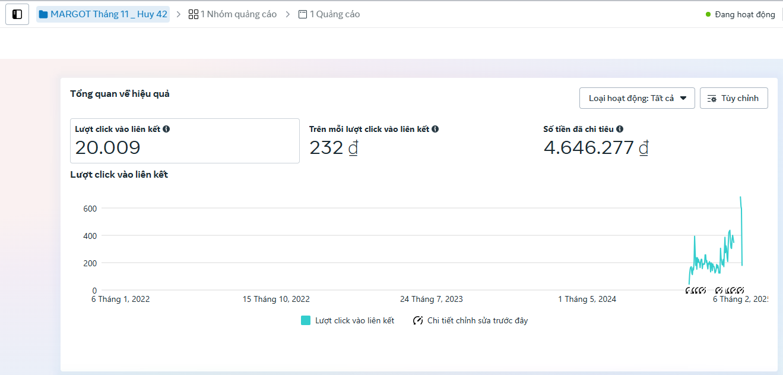Click the 200 y-axis label

pyautogui.click(x=90, y=263)
